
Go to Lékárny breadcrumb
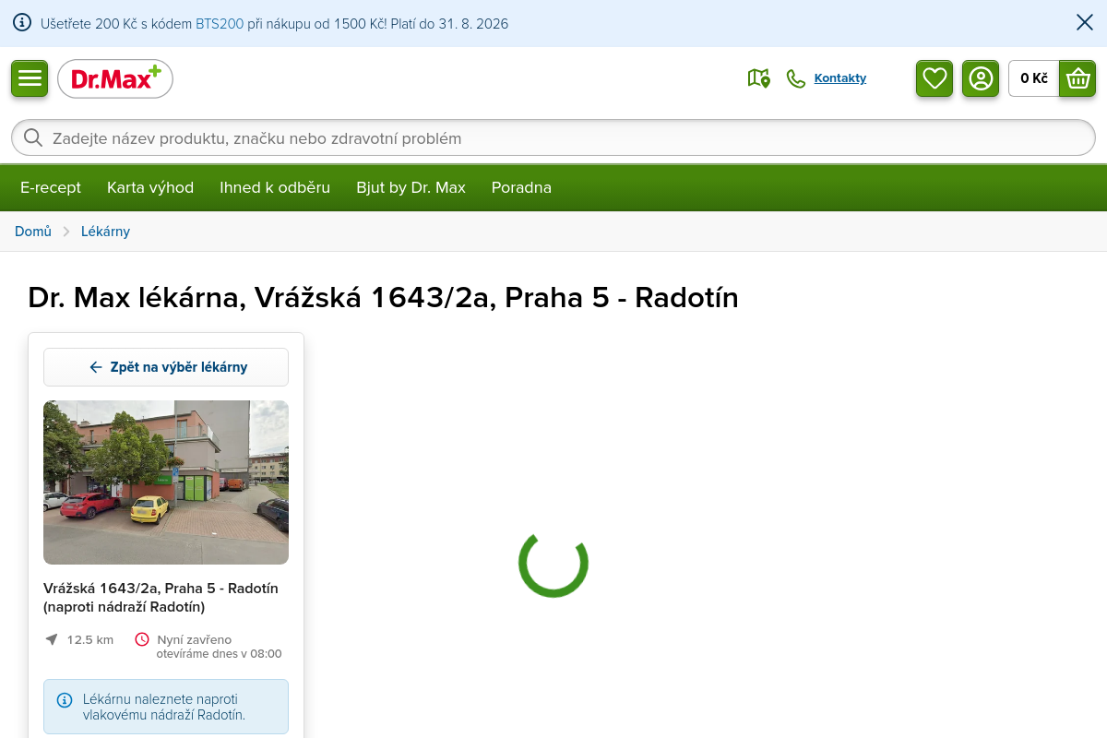(x=105, y=232)
